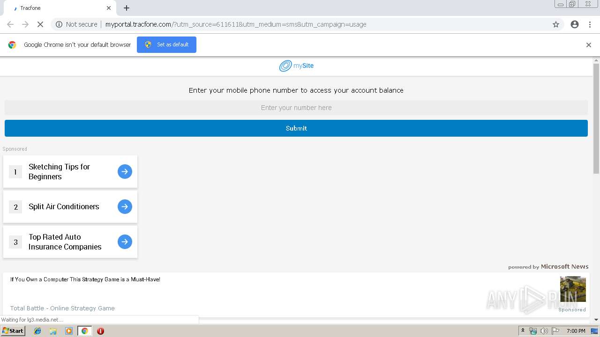This screenshot has width=600, height=337.
Task: Click the network tray icon
Action: [x=533, y=331]
